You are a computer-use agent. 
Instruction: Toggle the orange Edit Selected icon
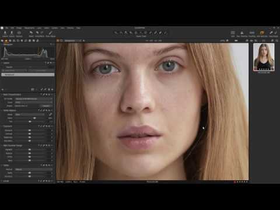tap(262, 33)
